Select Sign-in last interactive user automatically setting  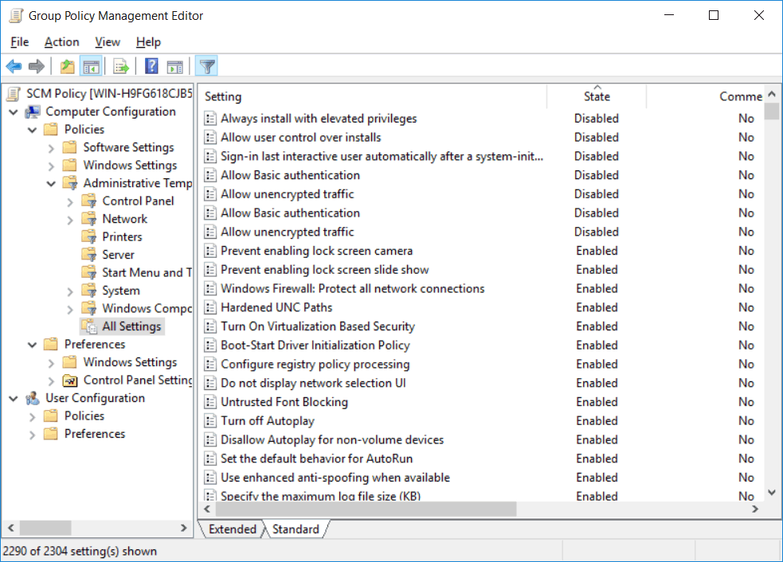(382, 156)
